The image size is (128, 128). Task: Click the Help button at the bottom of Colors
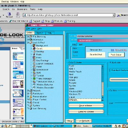click(69, 121)
